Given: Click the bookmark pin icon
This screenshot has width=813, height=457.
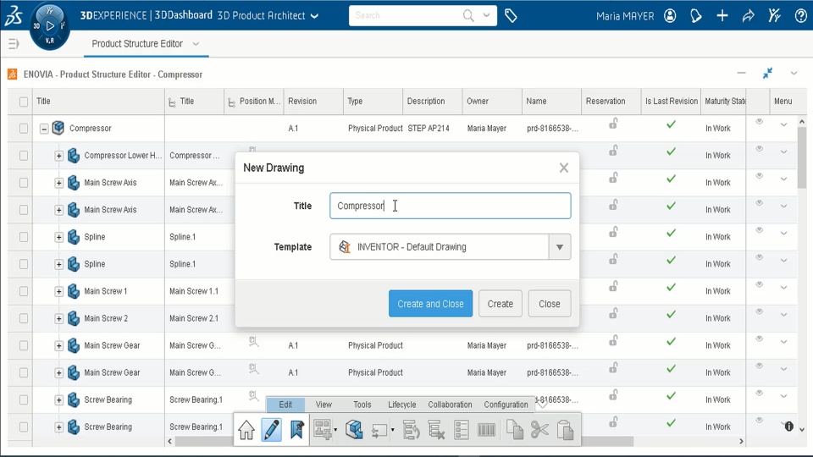Looking at the screenshot, I should click(x=296, y=430).
